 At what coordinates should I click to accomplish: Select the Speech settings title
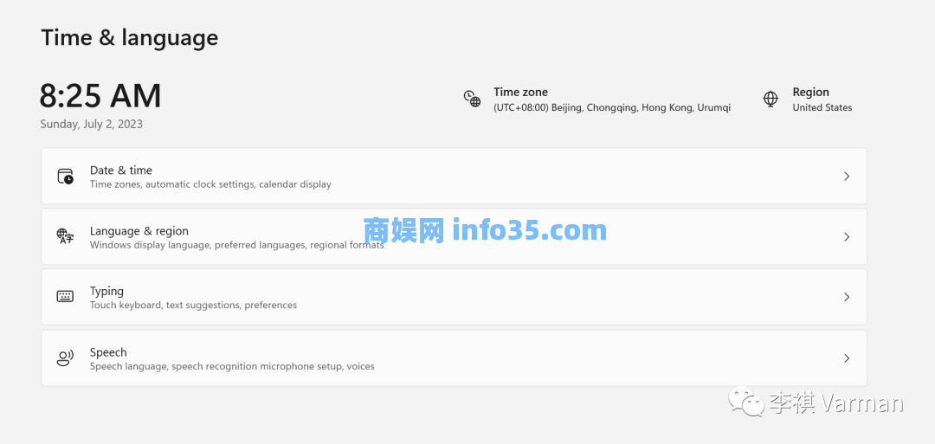pyautogui.click(x=108, y=352)
